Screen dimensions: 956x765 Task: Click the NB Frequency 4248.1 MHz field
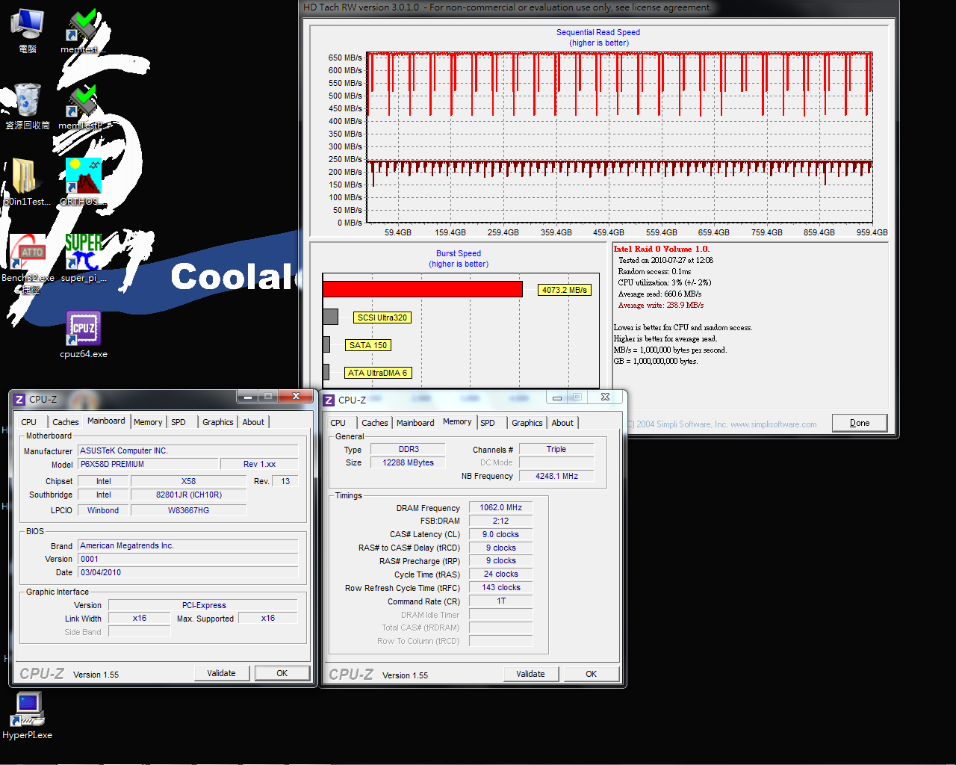pyautogui.click(x=556, y=476)
